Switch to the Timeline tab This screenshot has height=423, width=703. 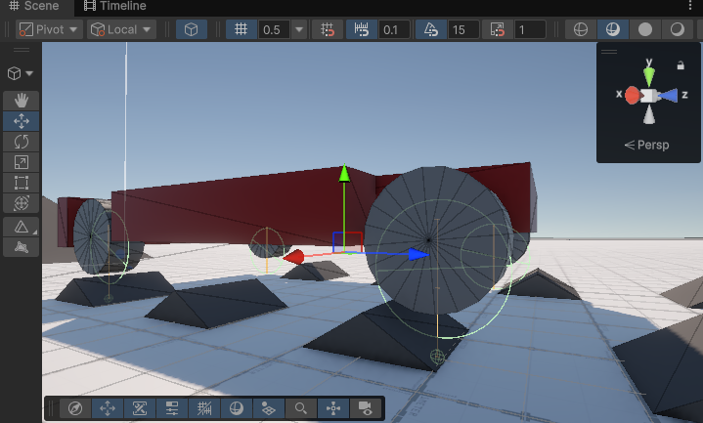pyautogui.click(x=115, y=6)
